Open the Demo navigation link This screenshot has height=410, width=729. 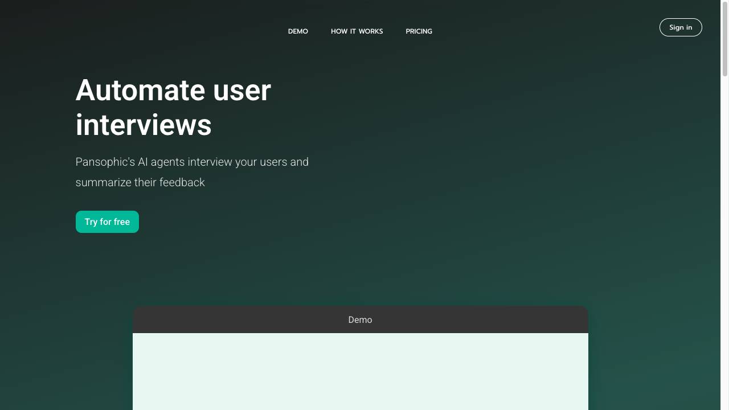tap(298, 31)
